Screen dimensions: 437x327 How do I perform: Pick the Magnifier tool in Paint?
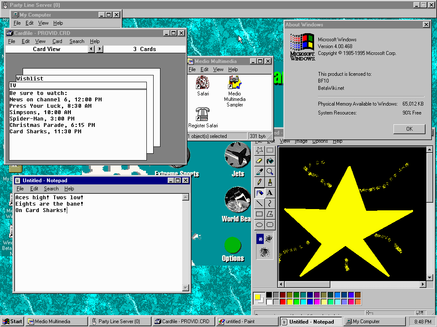pyautogui.click(x=270, y=172)
